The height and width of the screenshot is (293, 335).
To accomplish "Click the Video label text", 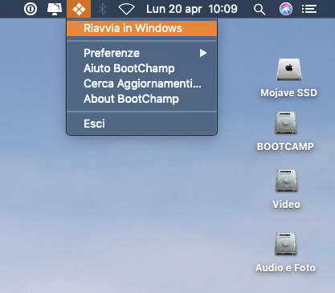I will point(286,205).
